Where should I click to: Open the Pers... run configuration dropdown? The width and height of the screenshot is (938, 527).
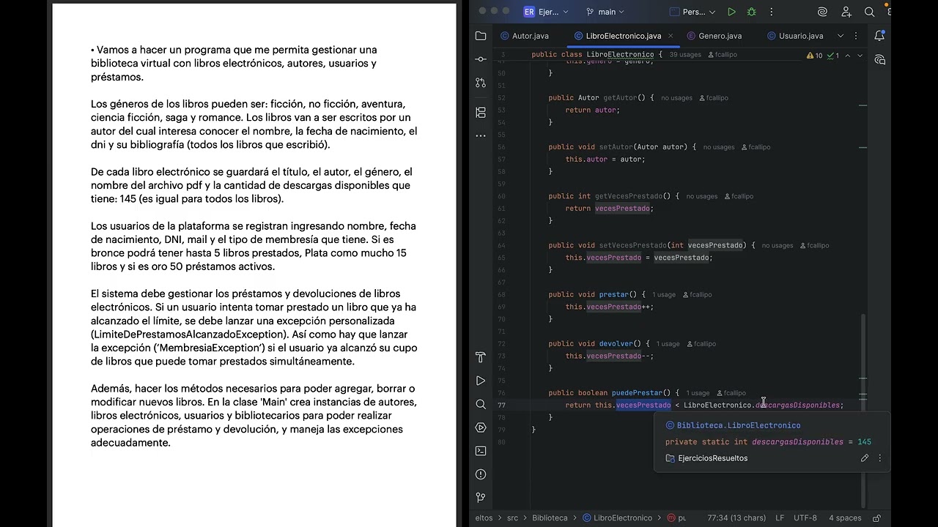tap(693, 12)
